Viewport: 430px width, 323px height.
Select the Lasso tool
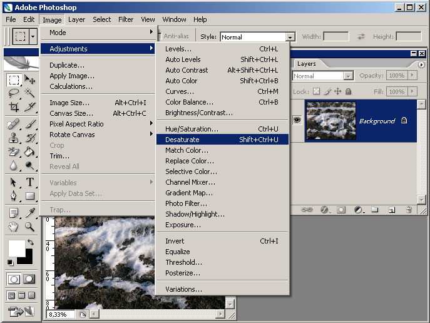click(x=14, y=93)
